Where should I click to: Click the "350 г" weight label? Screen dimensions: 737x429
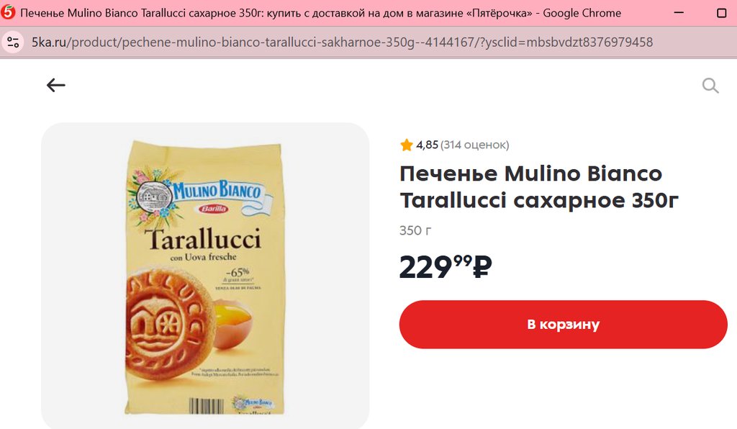pyautogui.click(x=415, y=231)
